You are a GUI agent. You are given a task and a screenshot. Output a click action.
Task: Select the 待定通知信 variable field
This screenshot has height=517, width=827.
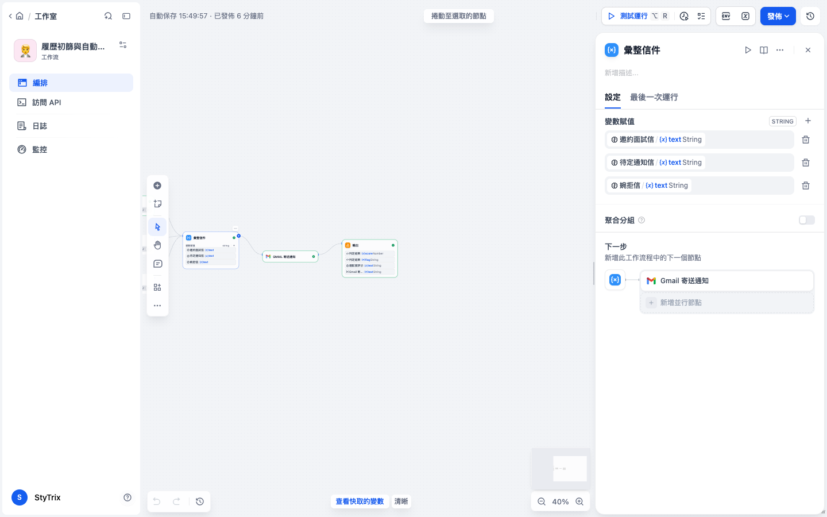coord(700,163)
